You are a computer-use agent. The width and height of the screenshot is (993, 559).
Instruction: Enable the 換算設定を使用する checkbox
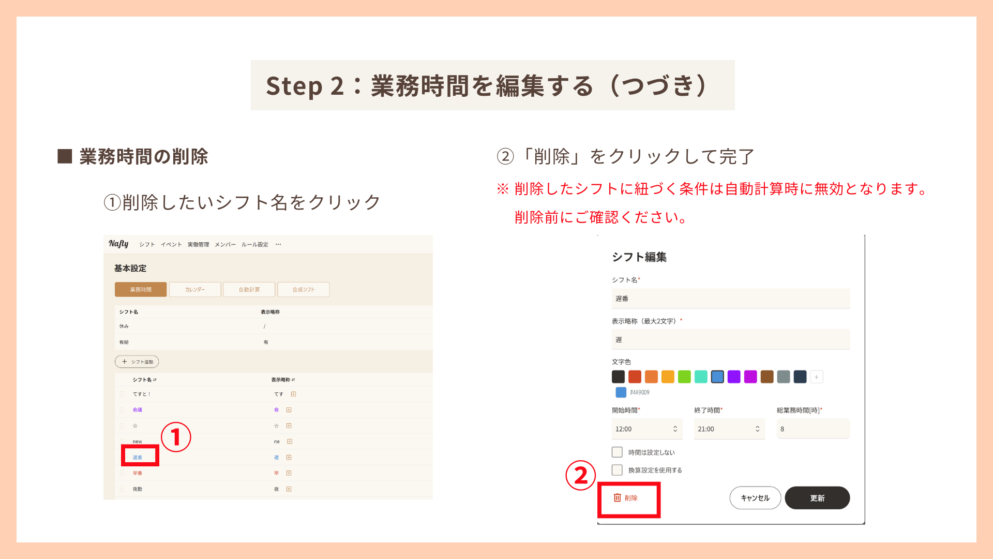coord(617,470)
